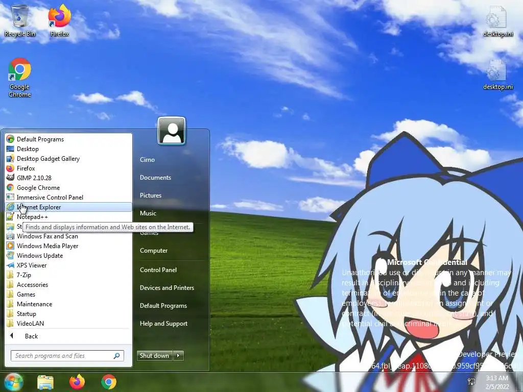This screenshot has height=392, width=523.
Task: Click the search magnifier icon
Action: [x=117, y=356]
